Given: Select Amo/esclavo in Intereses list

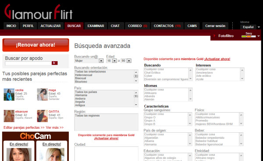Looking at the screenshot, I should [x=204, y=73].
